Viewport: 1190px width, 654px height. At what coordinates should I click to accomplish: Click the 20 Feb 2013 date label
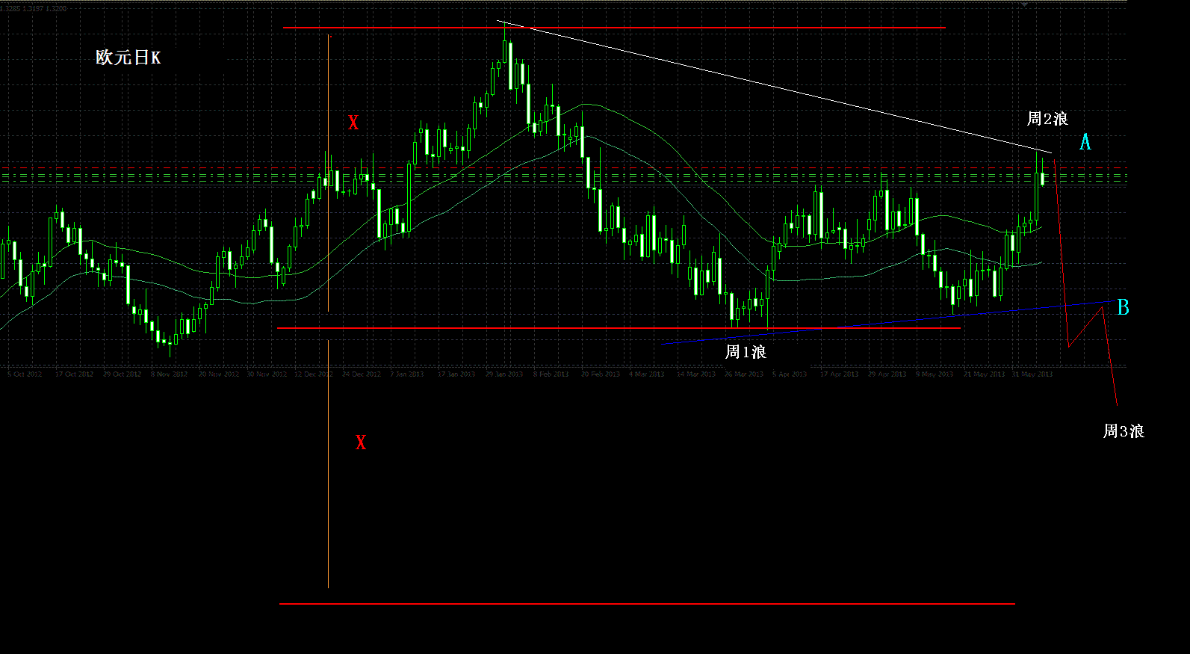[601, 374]
